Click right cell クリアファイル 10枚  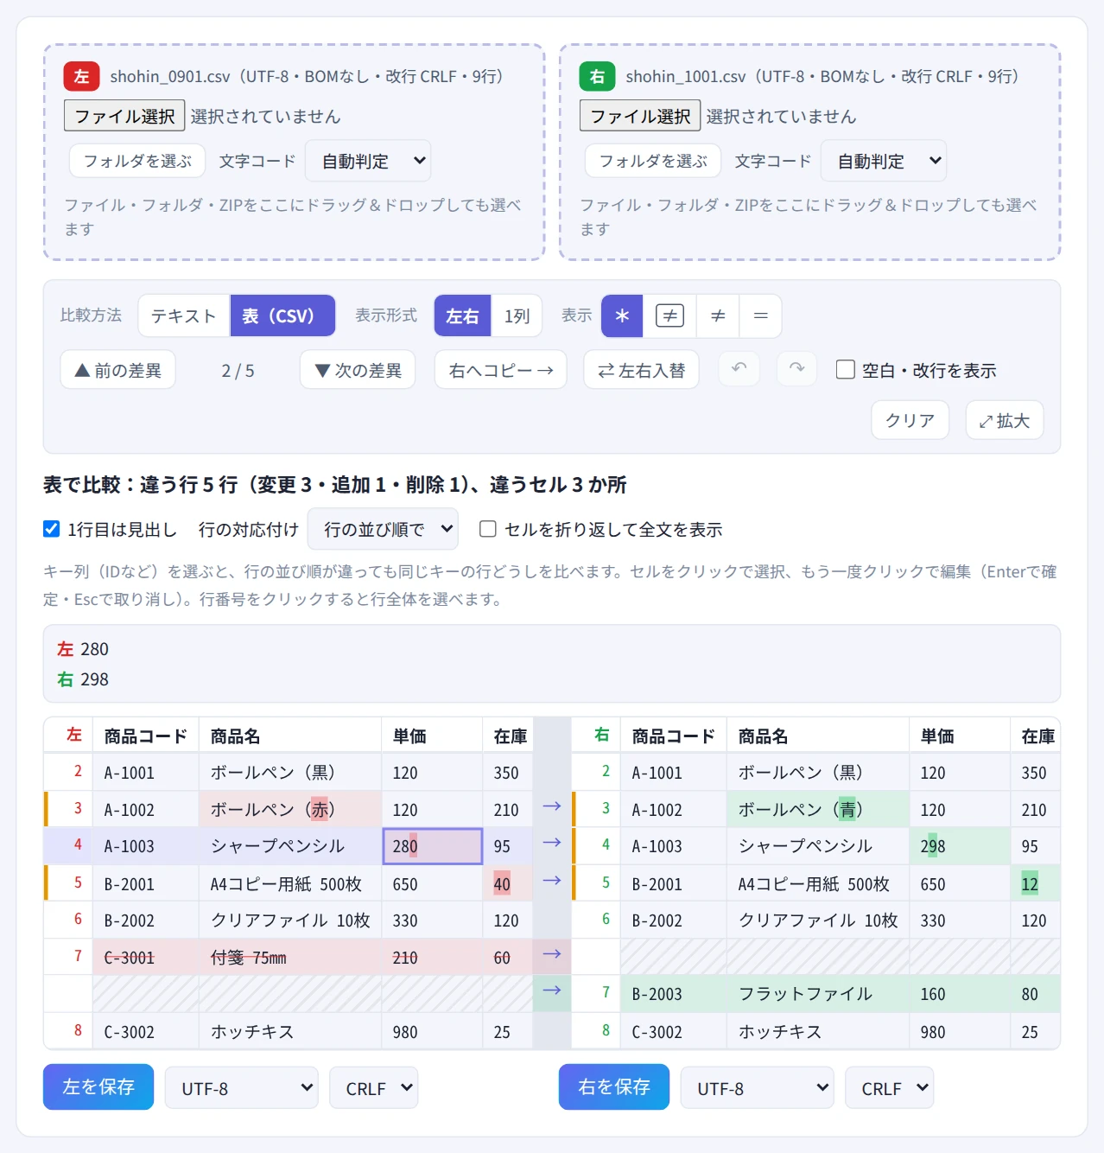(x=817, y=920)
